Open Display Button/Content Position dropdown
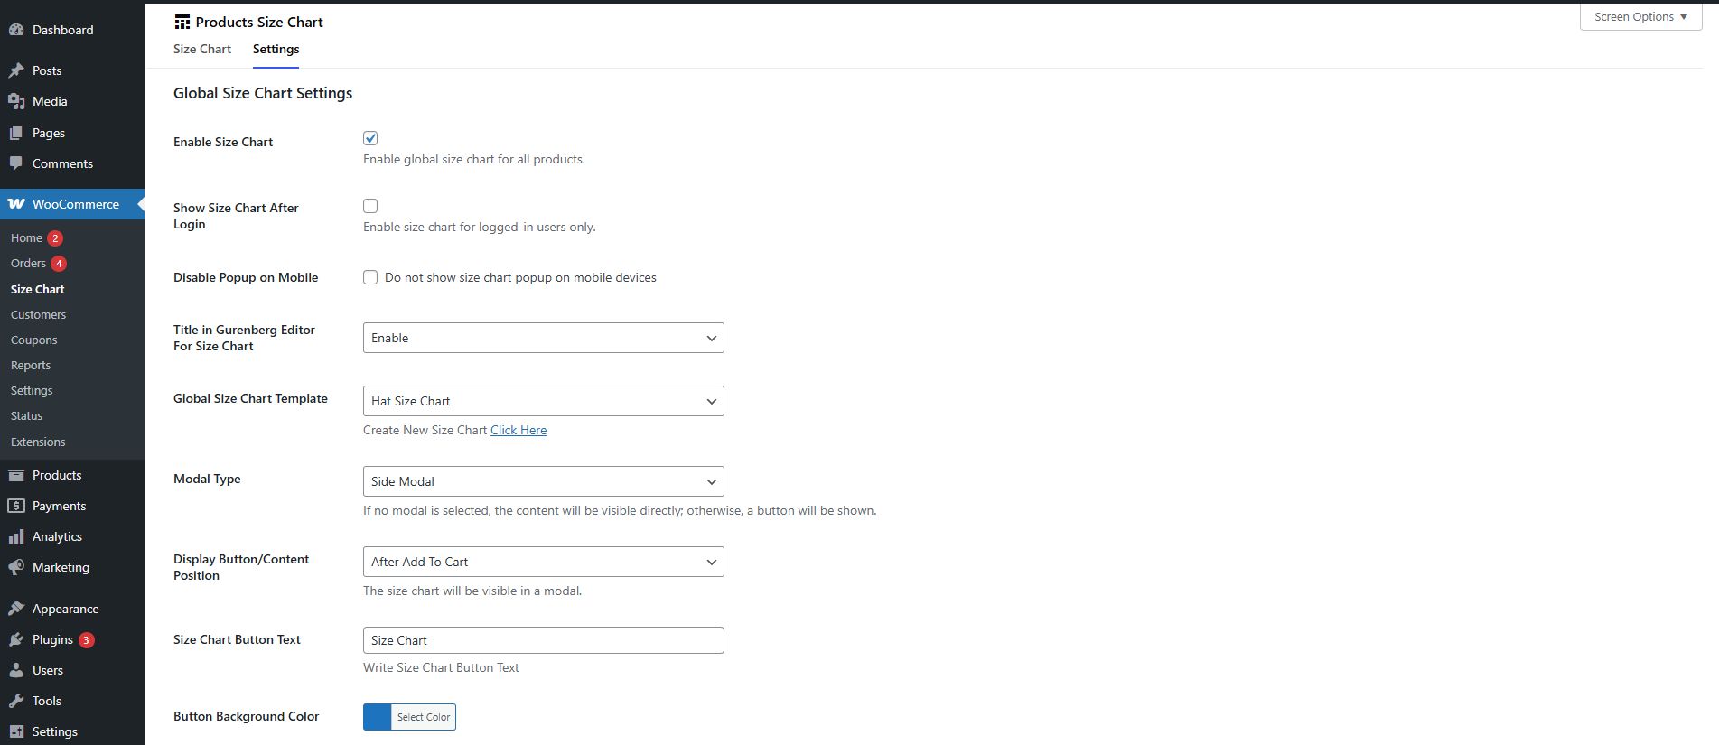The width and height of the screenshot is (1719, 745). tap(543, 562)
